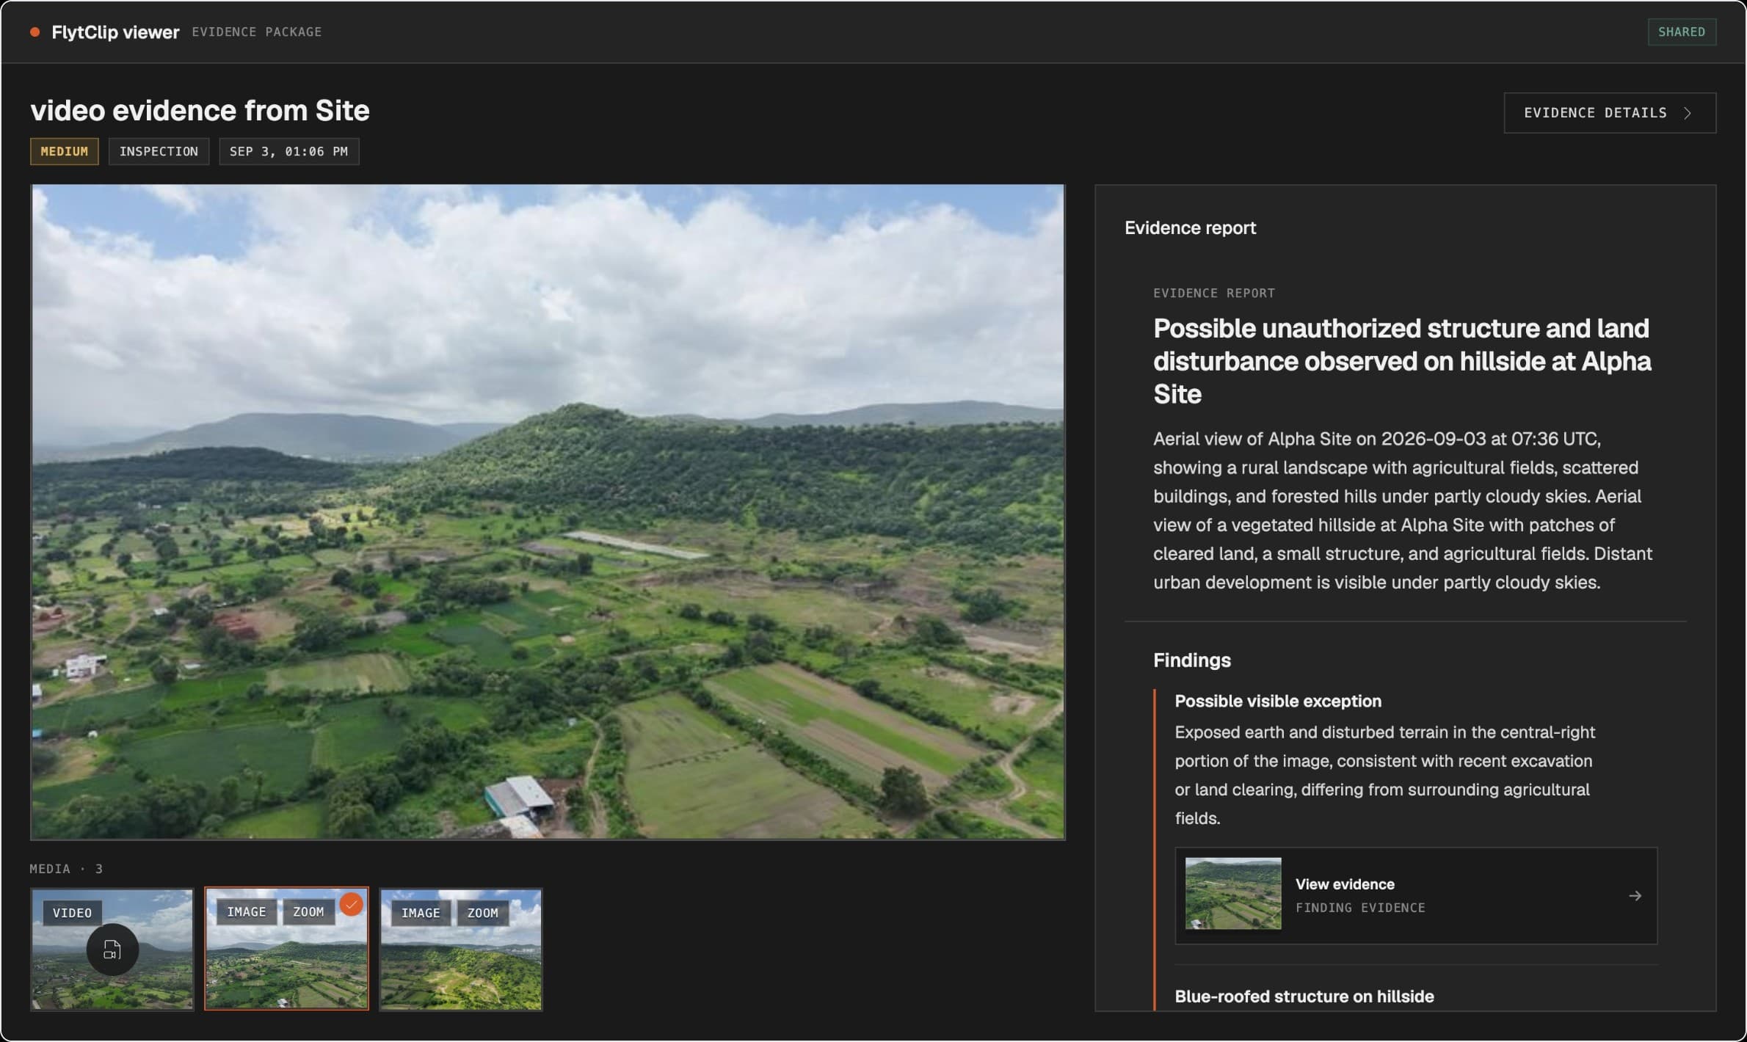Image resolution: width=1747 pixels, height=1042 pixels.
Task: Click the 'Evidence report' panel title
Action: [x=1190, y=228]
